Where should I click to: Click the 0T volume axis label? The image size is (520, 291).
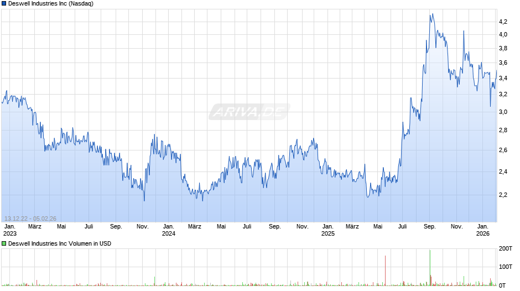tap(502, 285)
